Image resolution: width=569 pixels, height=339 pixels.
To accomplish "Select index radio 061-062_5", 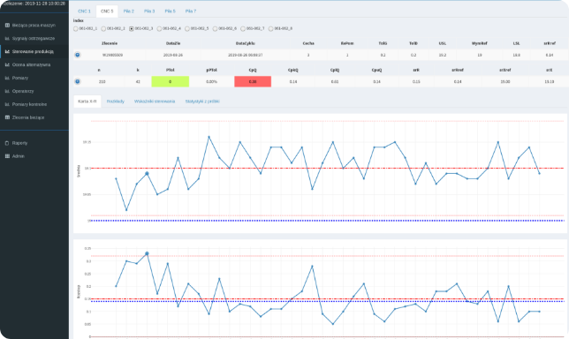I will (187, 28).
